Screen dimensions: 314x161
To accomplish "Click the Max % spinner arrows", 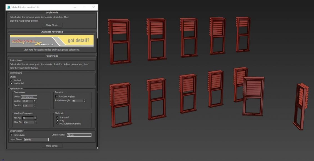I will [x=36, y=122].
